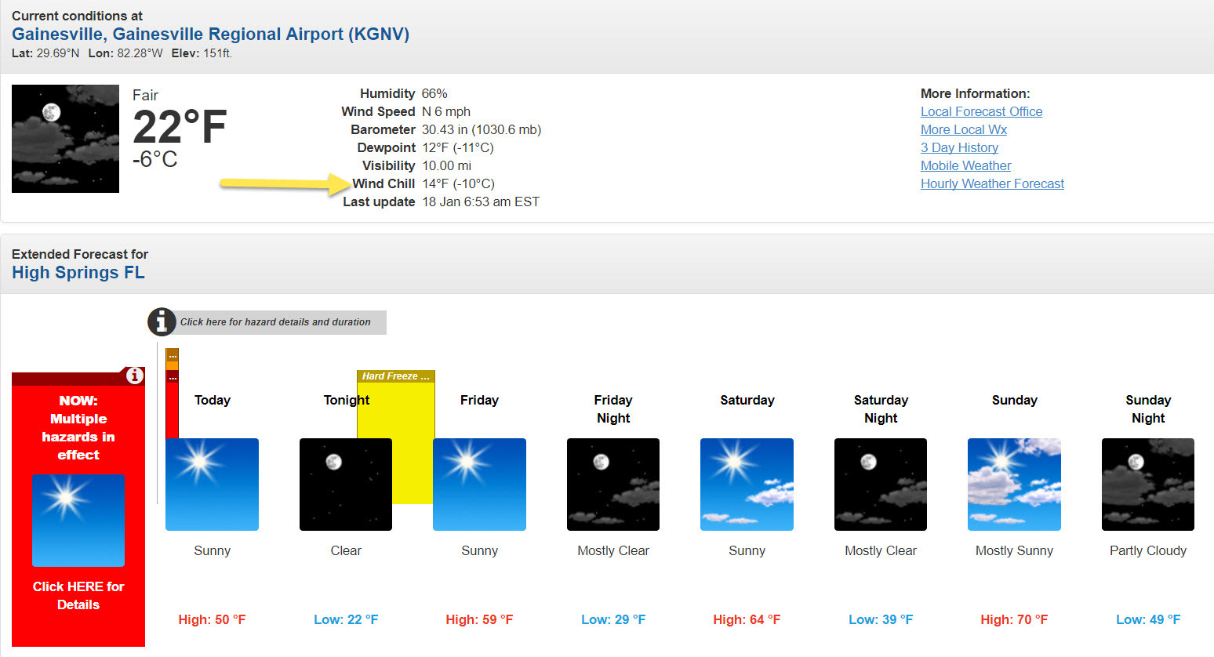Click the Friday Night mostly clear icon

coord(613,485)
